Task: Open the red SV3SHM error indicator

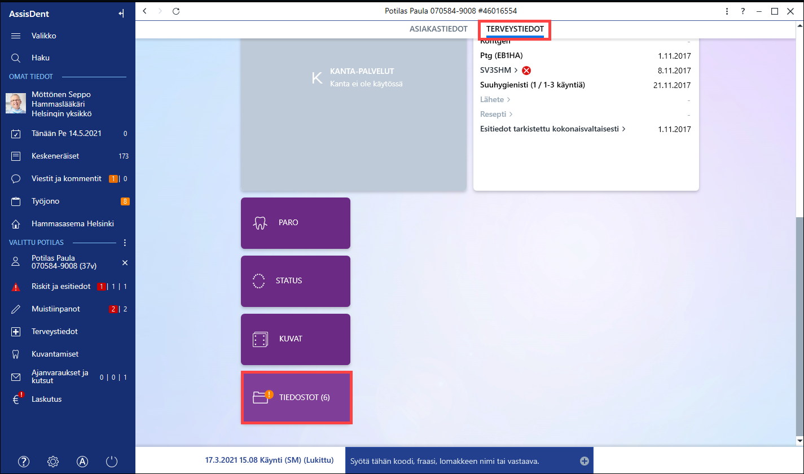Action: (x=526, y=71)
